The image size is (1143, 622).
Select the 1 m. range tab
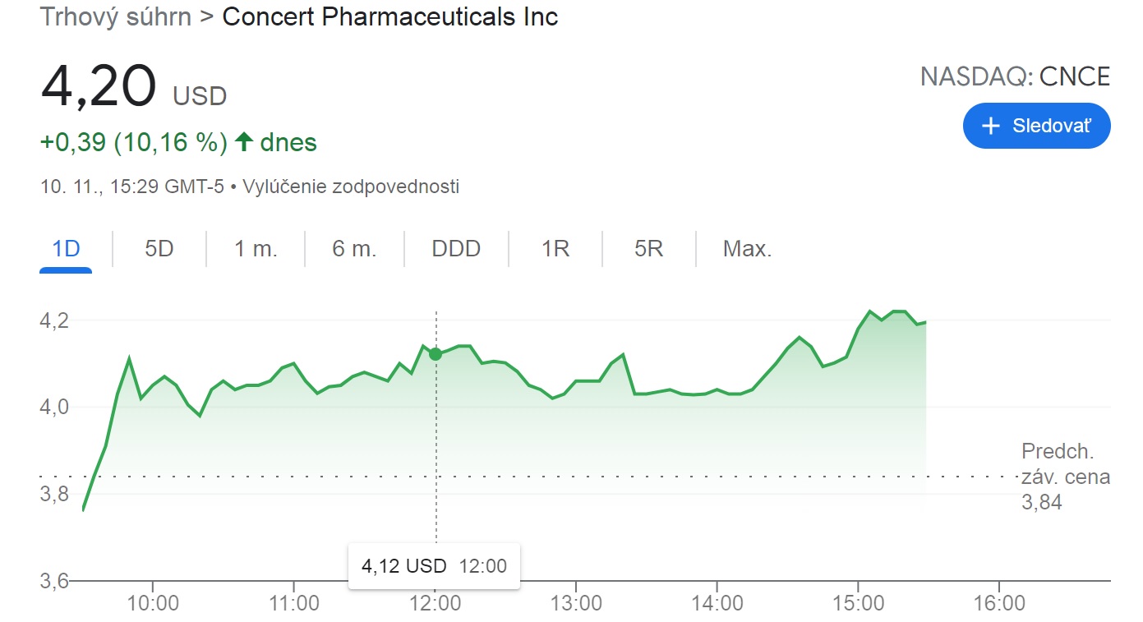[256, 248]
